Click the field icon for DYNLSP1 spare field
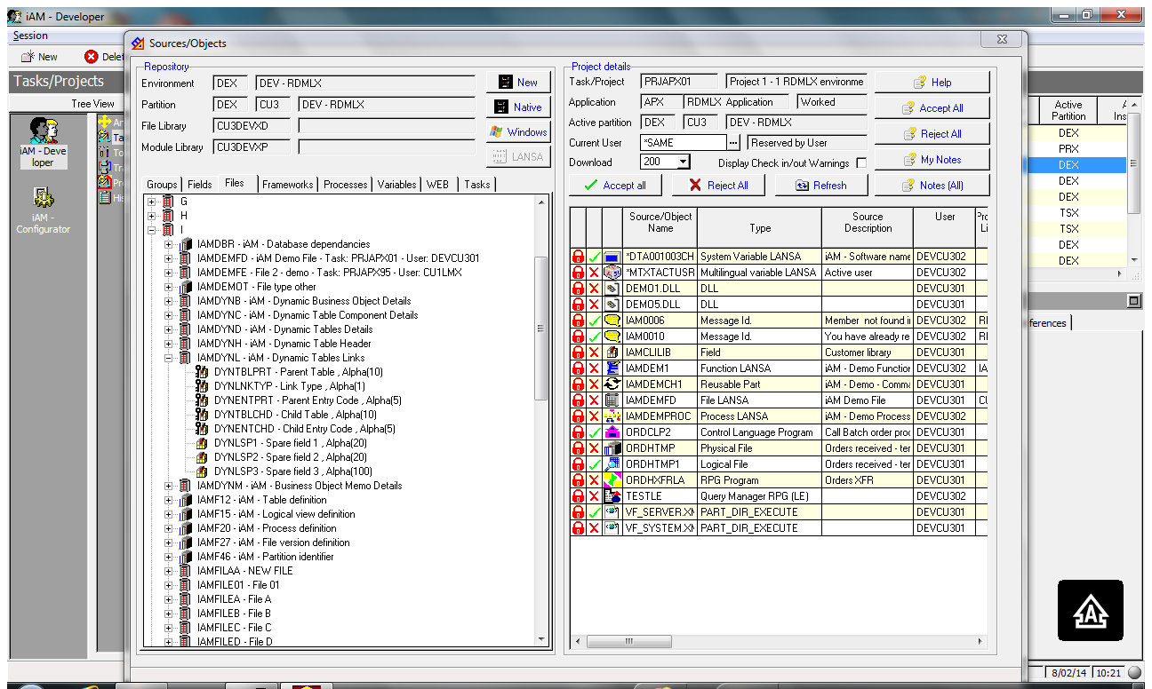 point(202,443)
